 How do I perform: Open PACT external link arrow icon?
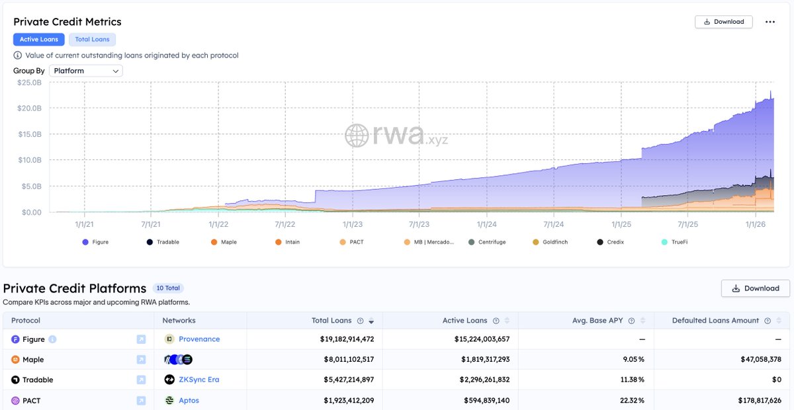pos(141,401)
